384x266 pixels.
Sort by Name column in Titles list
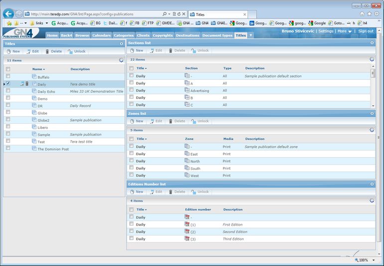(38, 69)
